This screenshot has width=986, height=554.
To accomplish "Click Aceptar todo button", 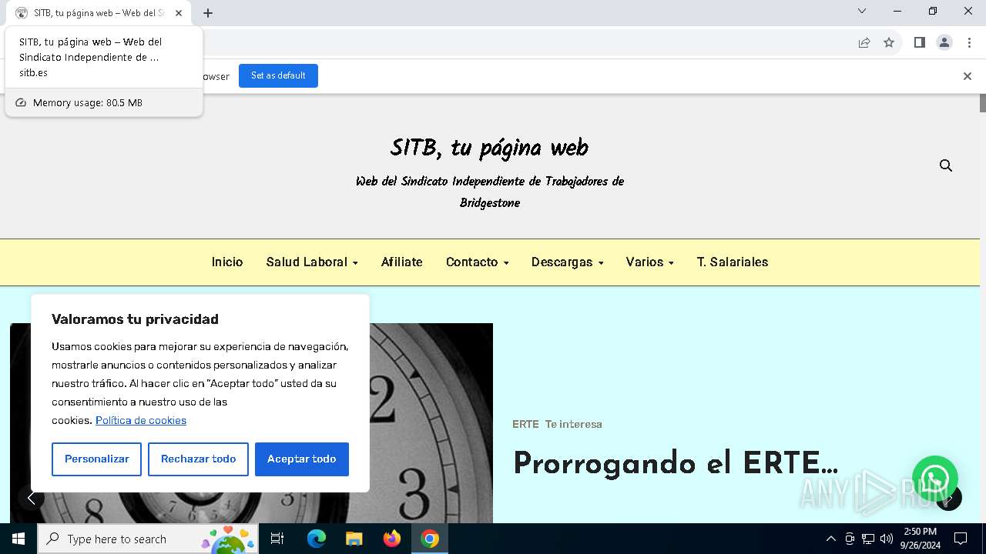I will pos(302,459).
